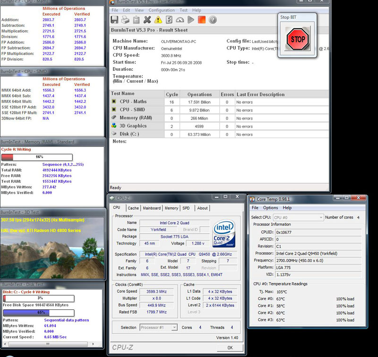Select the CPU tab in CPU-Z
Viewport: 378px width, 357px height.
pos(117,207)
